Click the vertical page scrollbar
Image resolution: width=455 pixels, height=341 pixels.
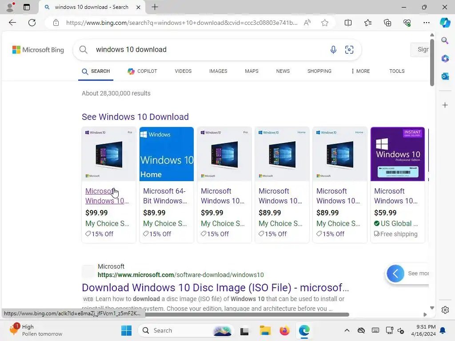[x=432, y=62]
